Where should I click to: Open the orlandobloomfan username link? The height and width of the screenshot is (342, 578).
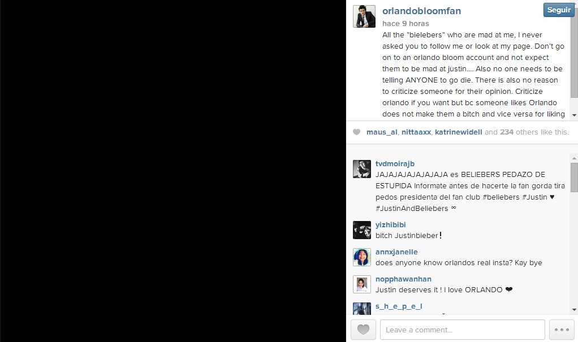[421, 11]
